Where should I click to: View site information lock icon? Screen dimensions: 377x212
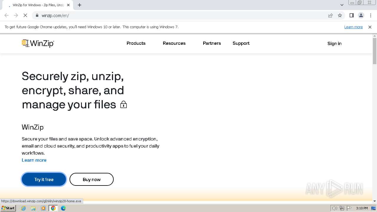(37, 15)
